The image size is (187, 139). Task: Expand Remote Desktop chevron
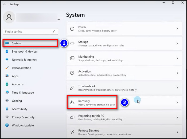pos(177,132)
